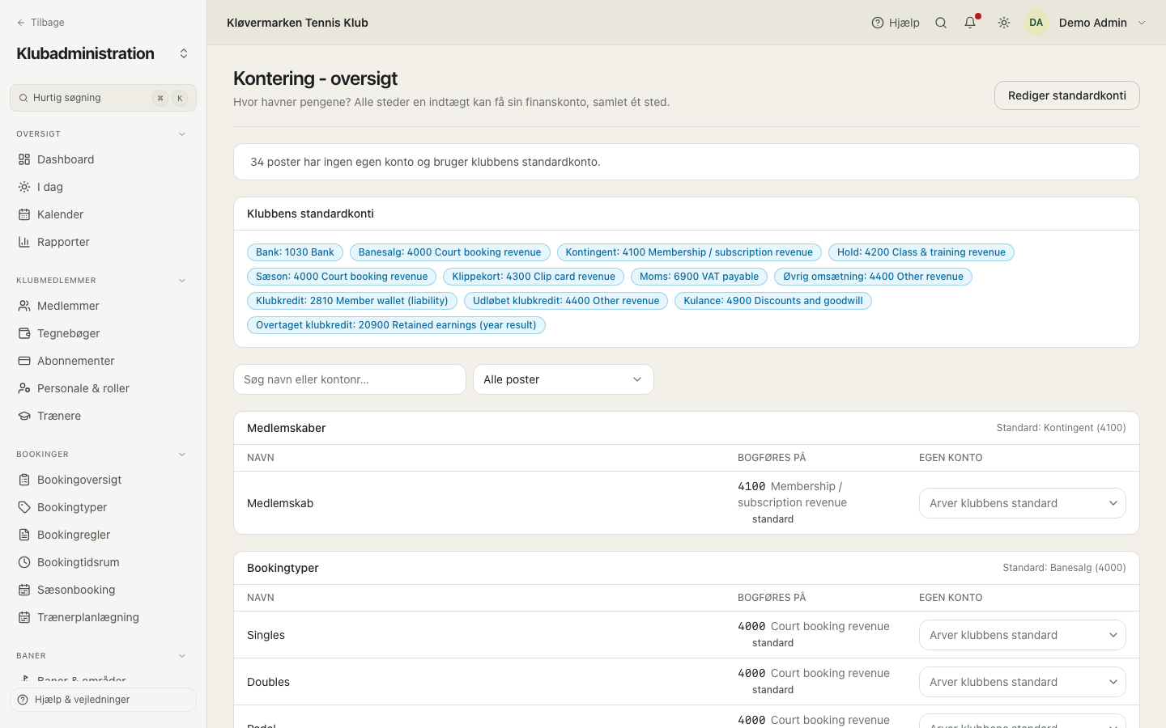The image size is (1166, 728).
Task: Click the Rediger standardkonti button
Action: pos(1067,95)
